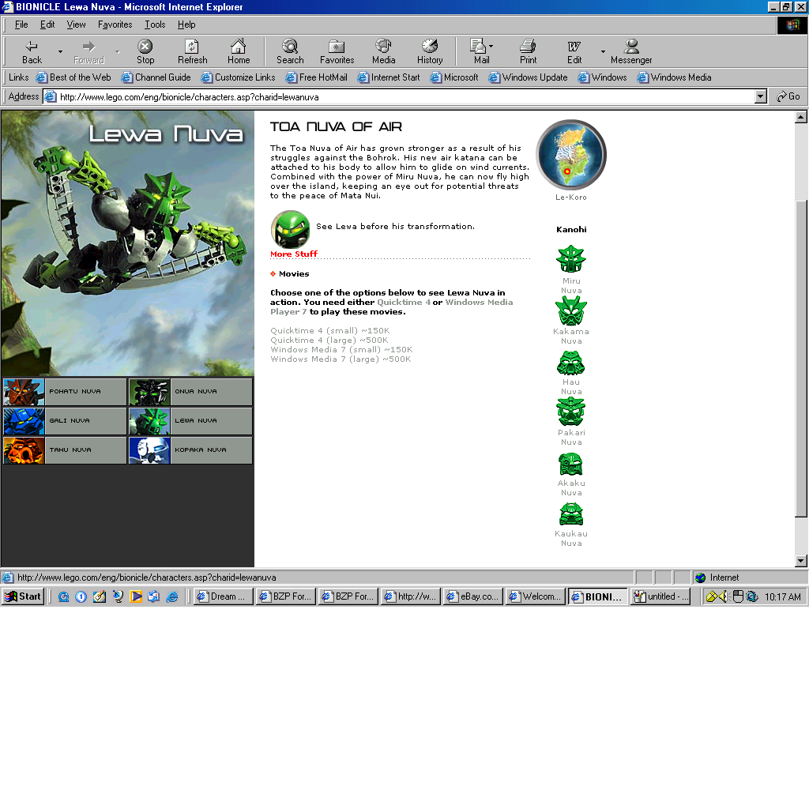Image resolution: width=809 pixels, height=790 pixels.
Task: Switch to eBay taskbar window
Action: click(x=472, y=596)
